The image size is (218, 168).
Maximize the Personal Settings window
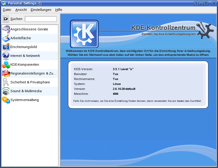click(x=206, y=3)
